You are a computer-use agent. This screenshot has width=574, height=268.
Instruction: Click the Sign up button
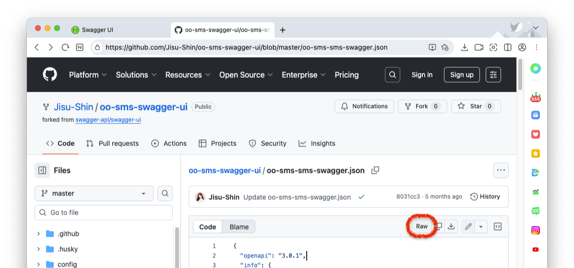pos(462,75)
